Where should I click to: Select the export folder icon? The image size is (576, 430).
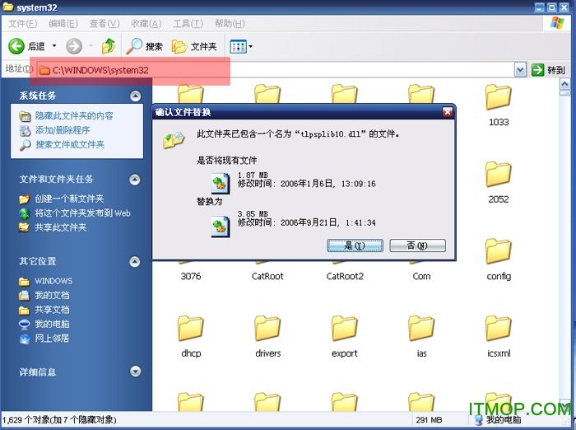[x=344, y=329]
